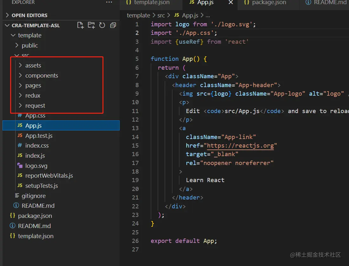
Task: Click the '_blank' target value
Action: click(x=224, y=154)
